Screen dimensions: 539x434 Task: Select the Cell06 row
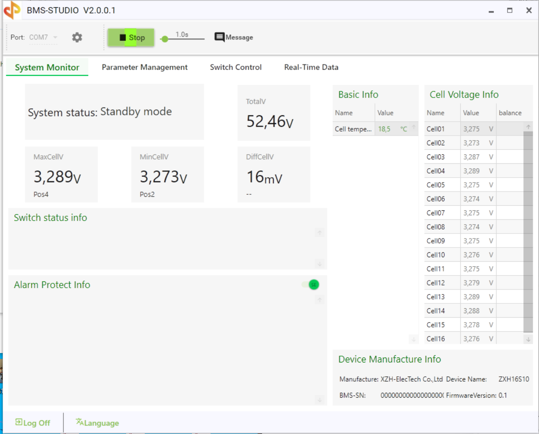coord(474,199)
